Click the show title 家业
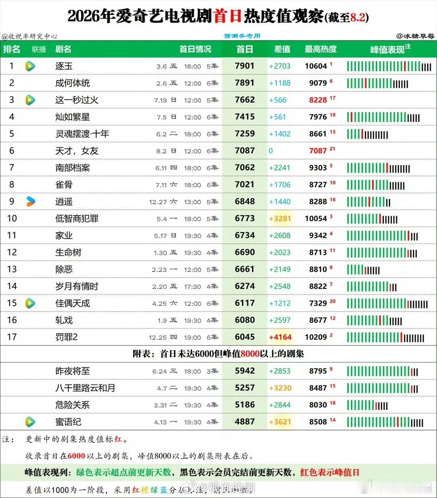437x498 pixels. click(64, 235)
